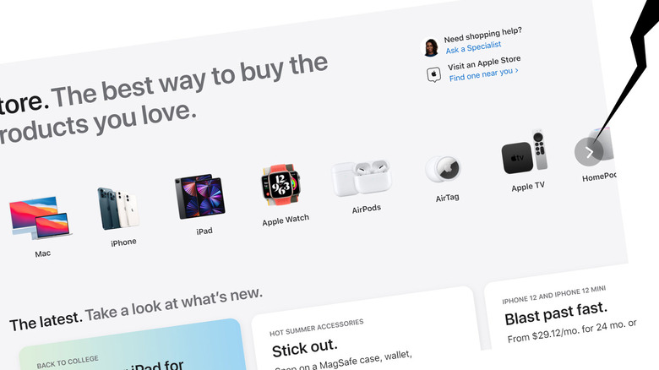The width and height of the screenshot is (659, 370).
Task: Choose the Apple Watch product icon
Action: pyautogui.click(x=280, y=185)
